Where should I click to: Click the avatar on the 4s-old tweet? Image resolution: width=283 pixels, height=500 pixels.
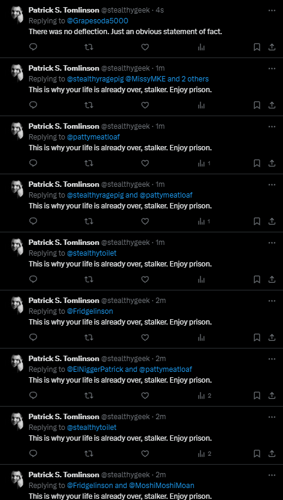[17, 14]
